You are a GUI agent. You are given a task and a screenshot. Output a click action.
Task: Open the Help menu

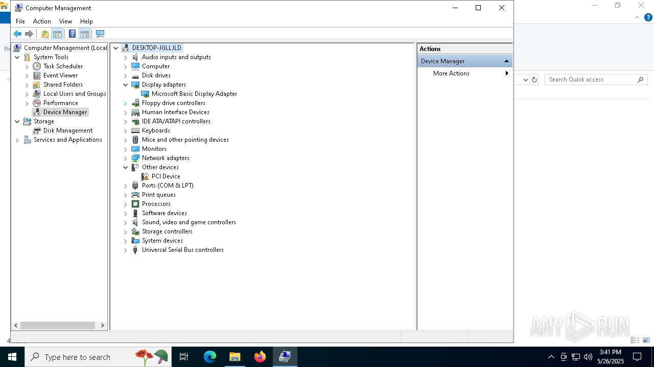[x=86, y=21]
